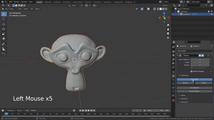
Task: Open the viewport Add menu
Action: click(31, 9)
